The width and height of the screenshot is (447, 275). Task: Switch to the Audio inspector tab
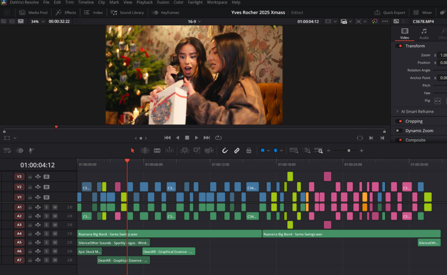[424, 34]
